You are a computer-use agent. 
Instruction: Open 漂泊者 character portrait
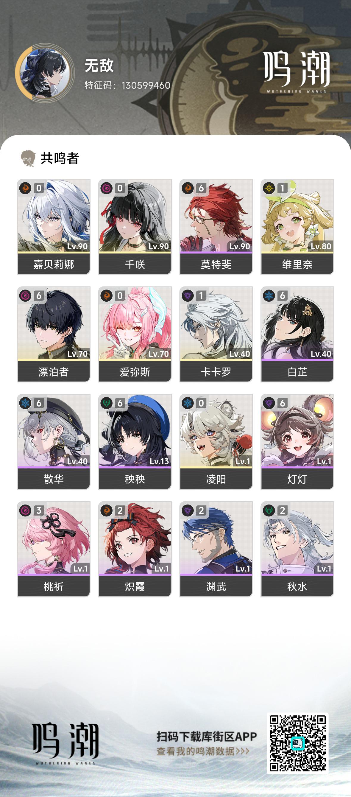(x=54, y=323)
